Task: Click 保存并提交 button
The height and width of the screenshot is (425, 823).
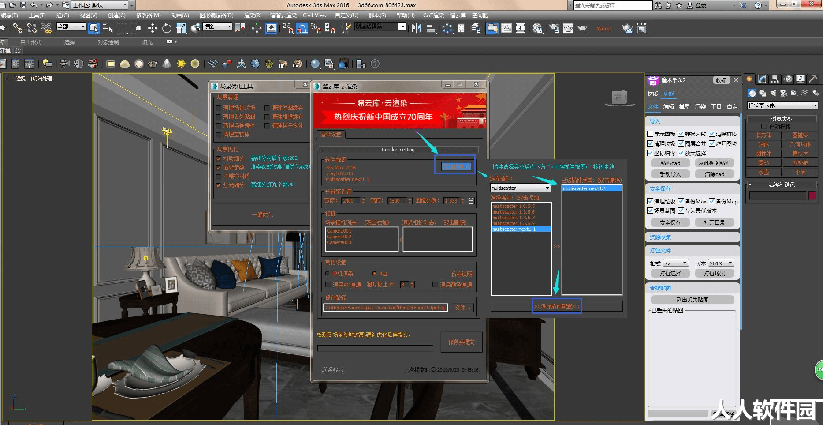Action: click(461, 342)
